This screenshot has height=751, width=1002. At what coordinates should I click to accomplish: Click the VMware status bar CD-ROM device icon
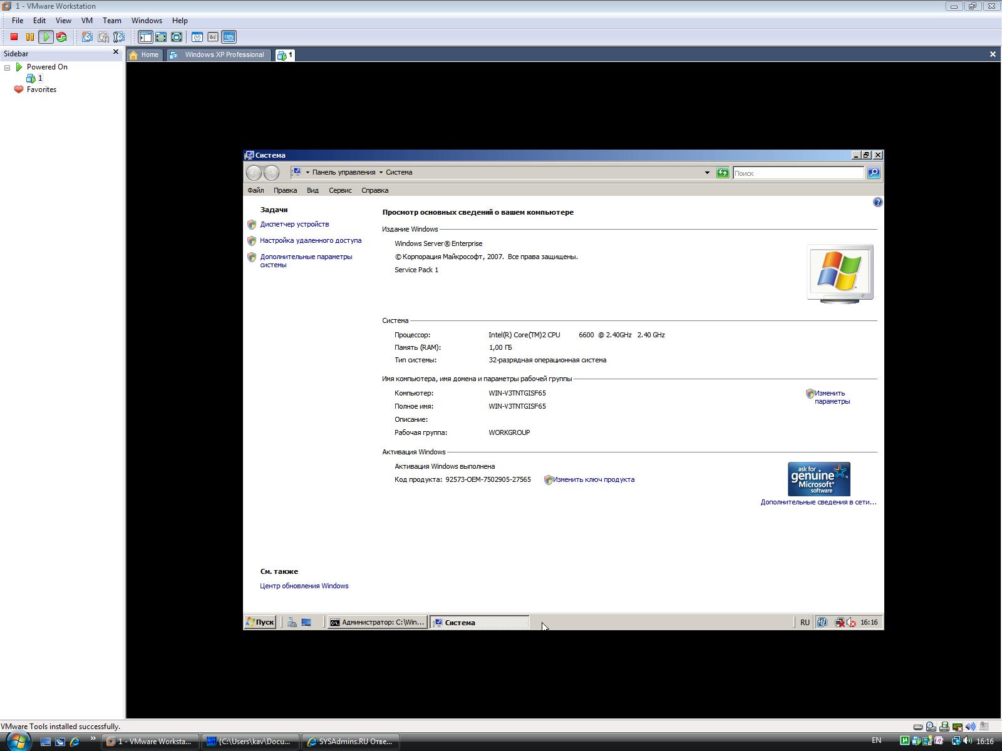931,727
